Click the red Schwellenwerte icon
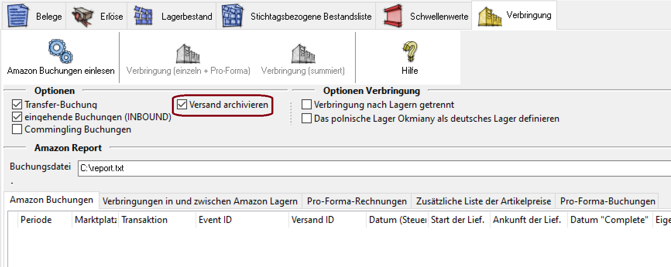671x267 pixels. coord(393,16)
